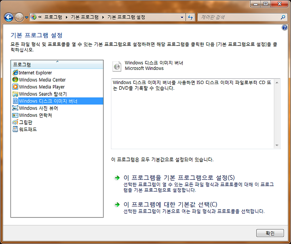Expand the 기본 프로그램 breadcrumb arrow
This screenshot has width=291, height=244.
pos(103,17)
